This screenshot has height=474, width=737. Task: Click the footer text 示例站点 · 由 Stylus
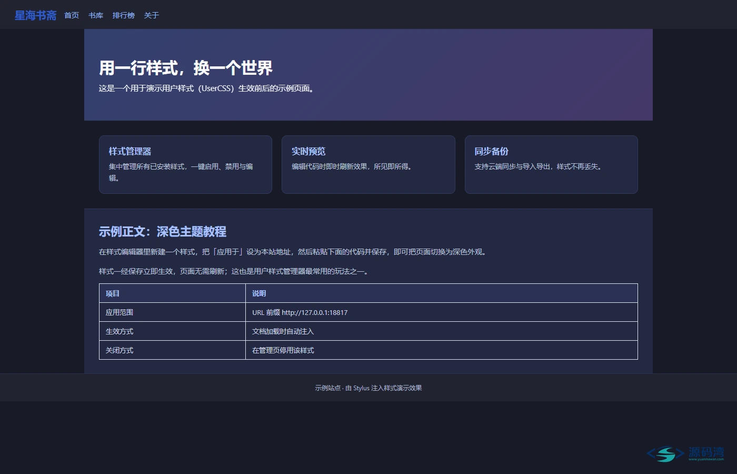click(x=342, y=388)
